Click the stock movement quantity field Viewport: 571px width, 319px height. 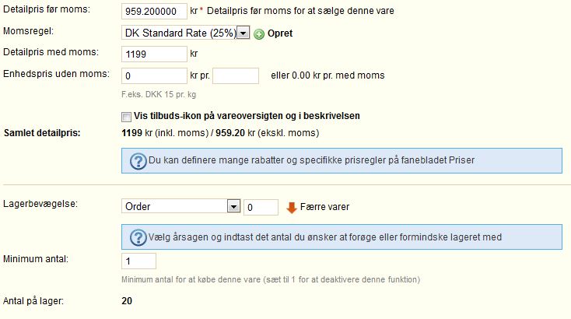[261, 207]
